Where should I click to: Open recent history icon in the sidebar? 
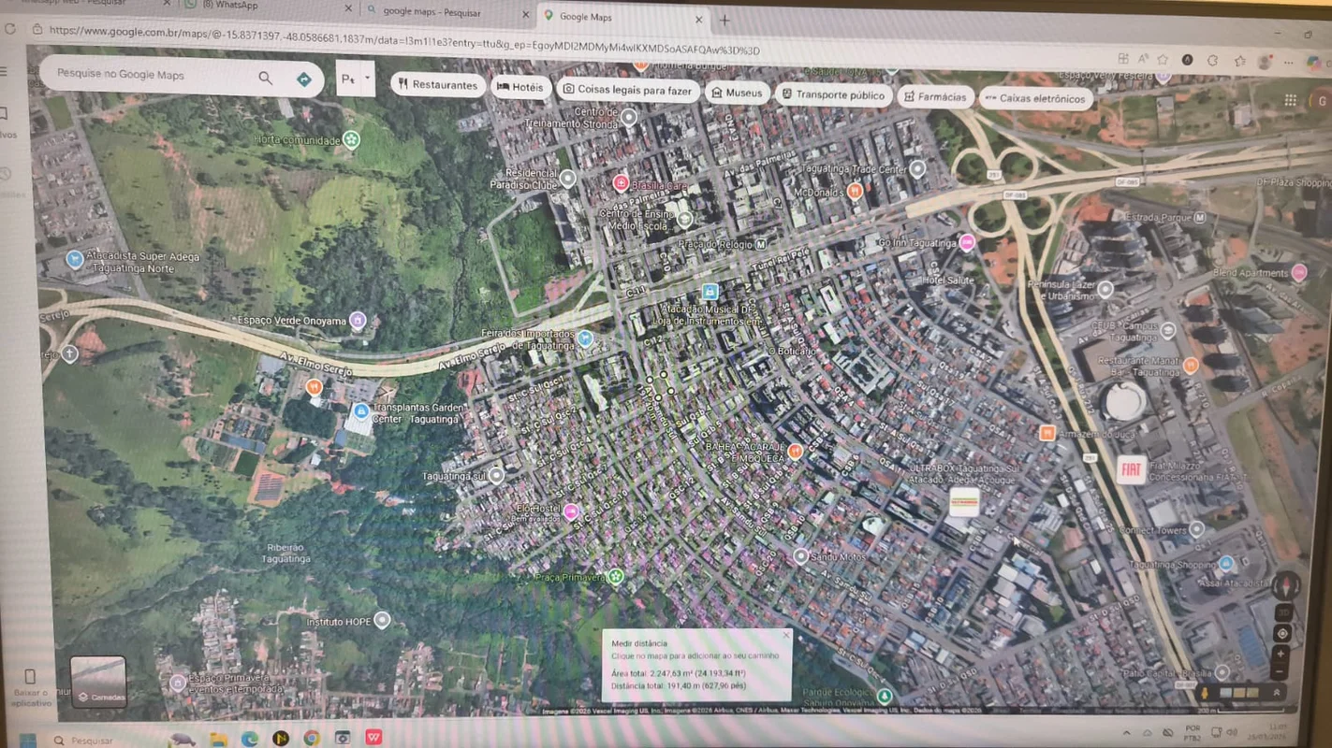pyautogui.click(x=5, y=175)
